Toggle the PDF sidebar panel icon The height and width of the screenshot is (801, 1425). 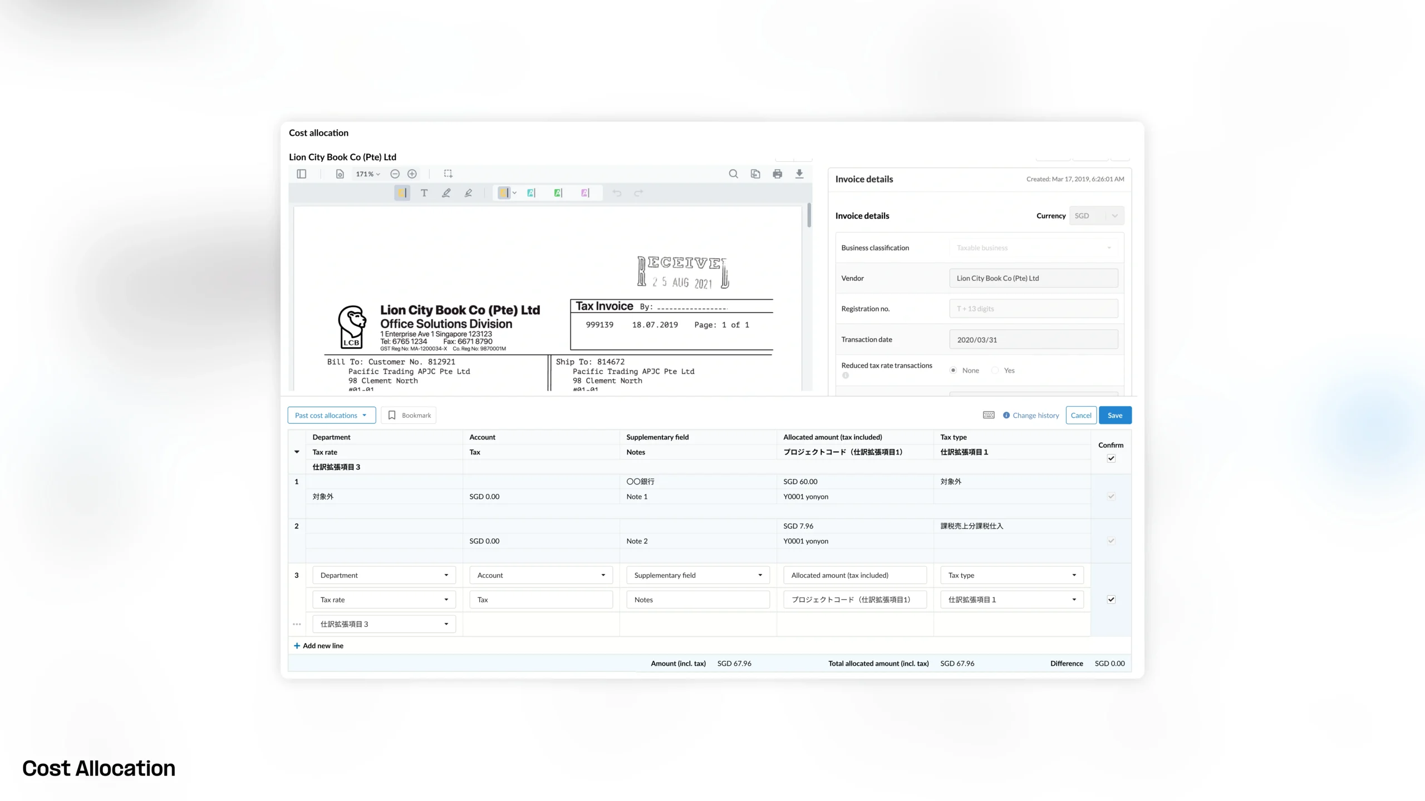click(302, 174)
